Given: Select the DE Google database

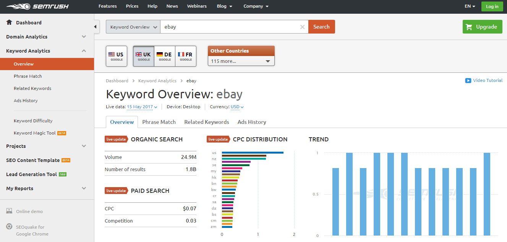Looking at the screenshot, I should (165, 56).
